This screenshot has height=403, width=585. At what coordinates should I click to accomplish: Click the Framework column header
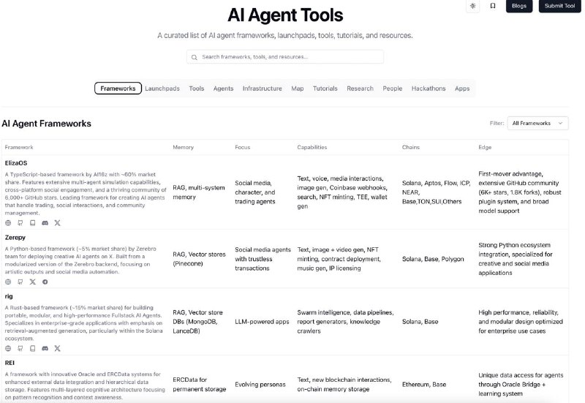tap(19, 148)
